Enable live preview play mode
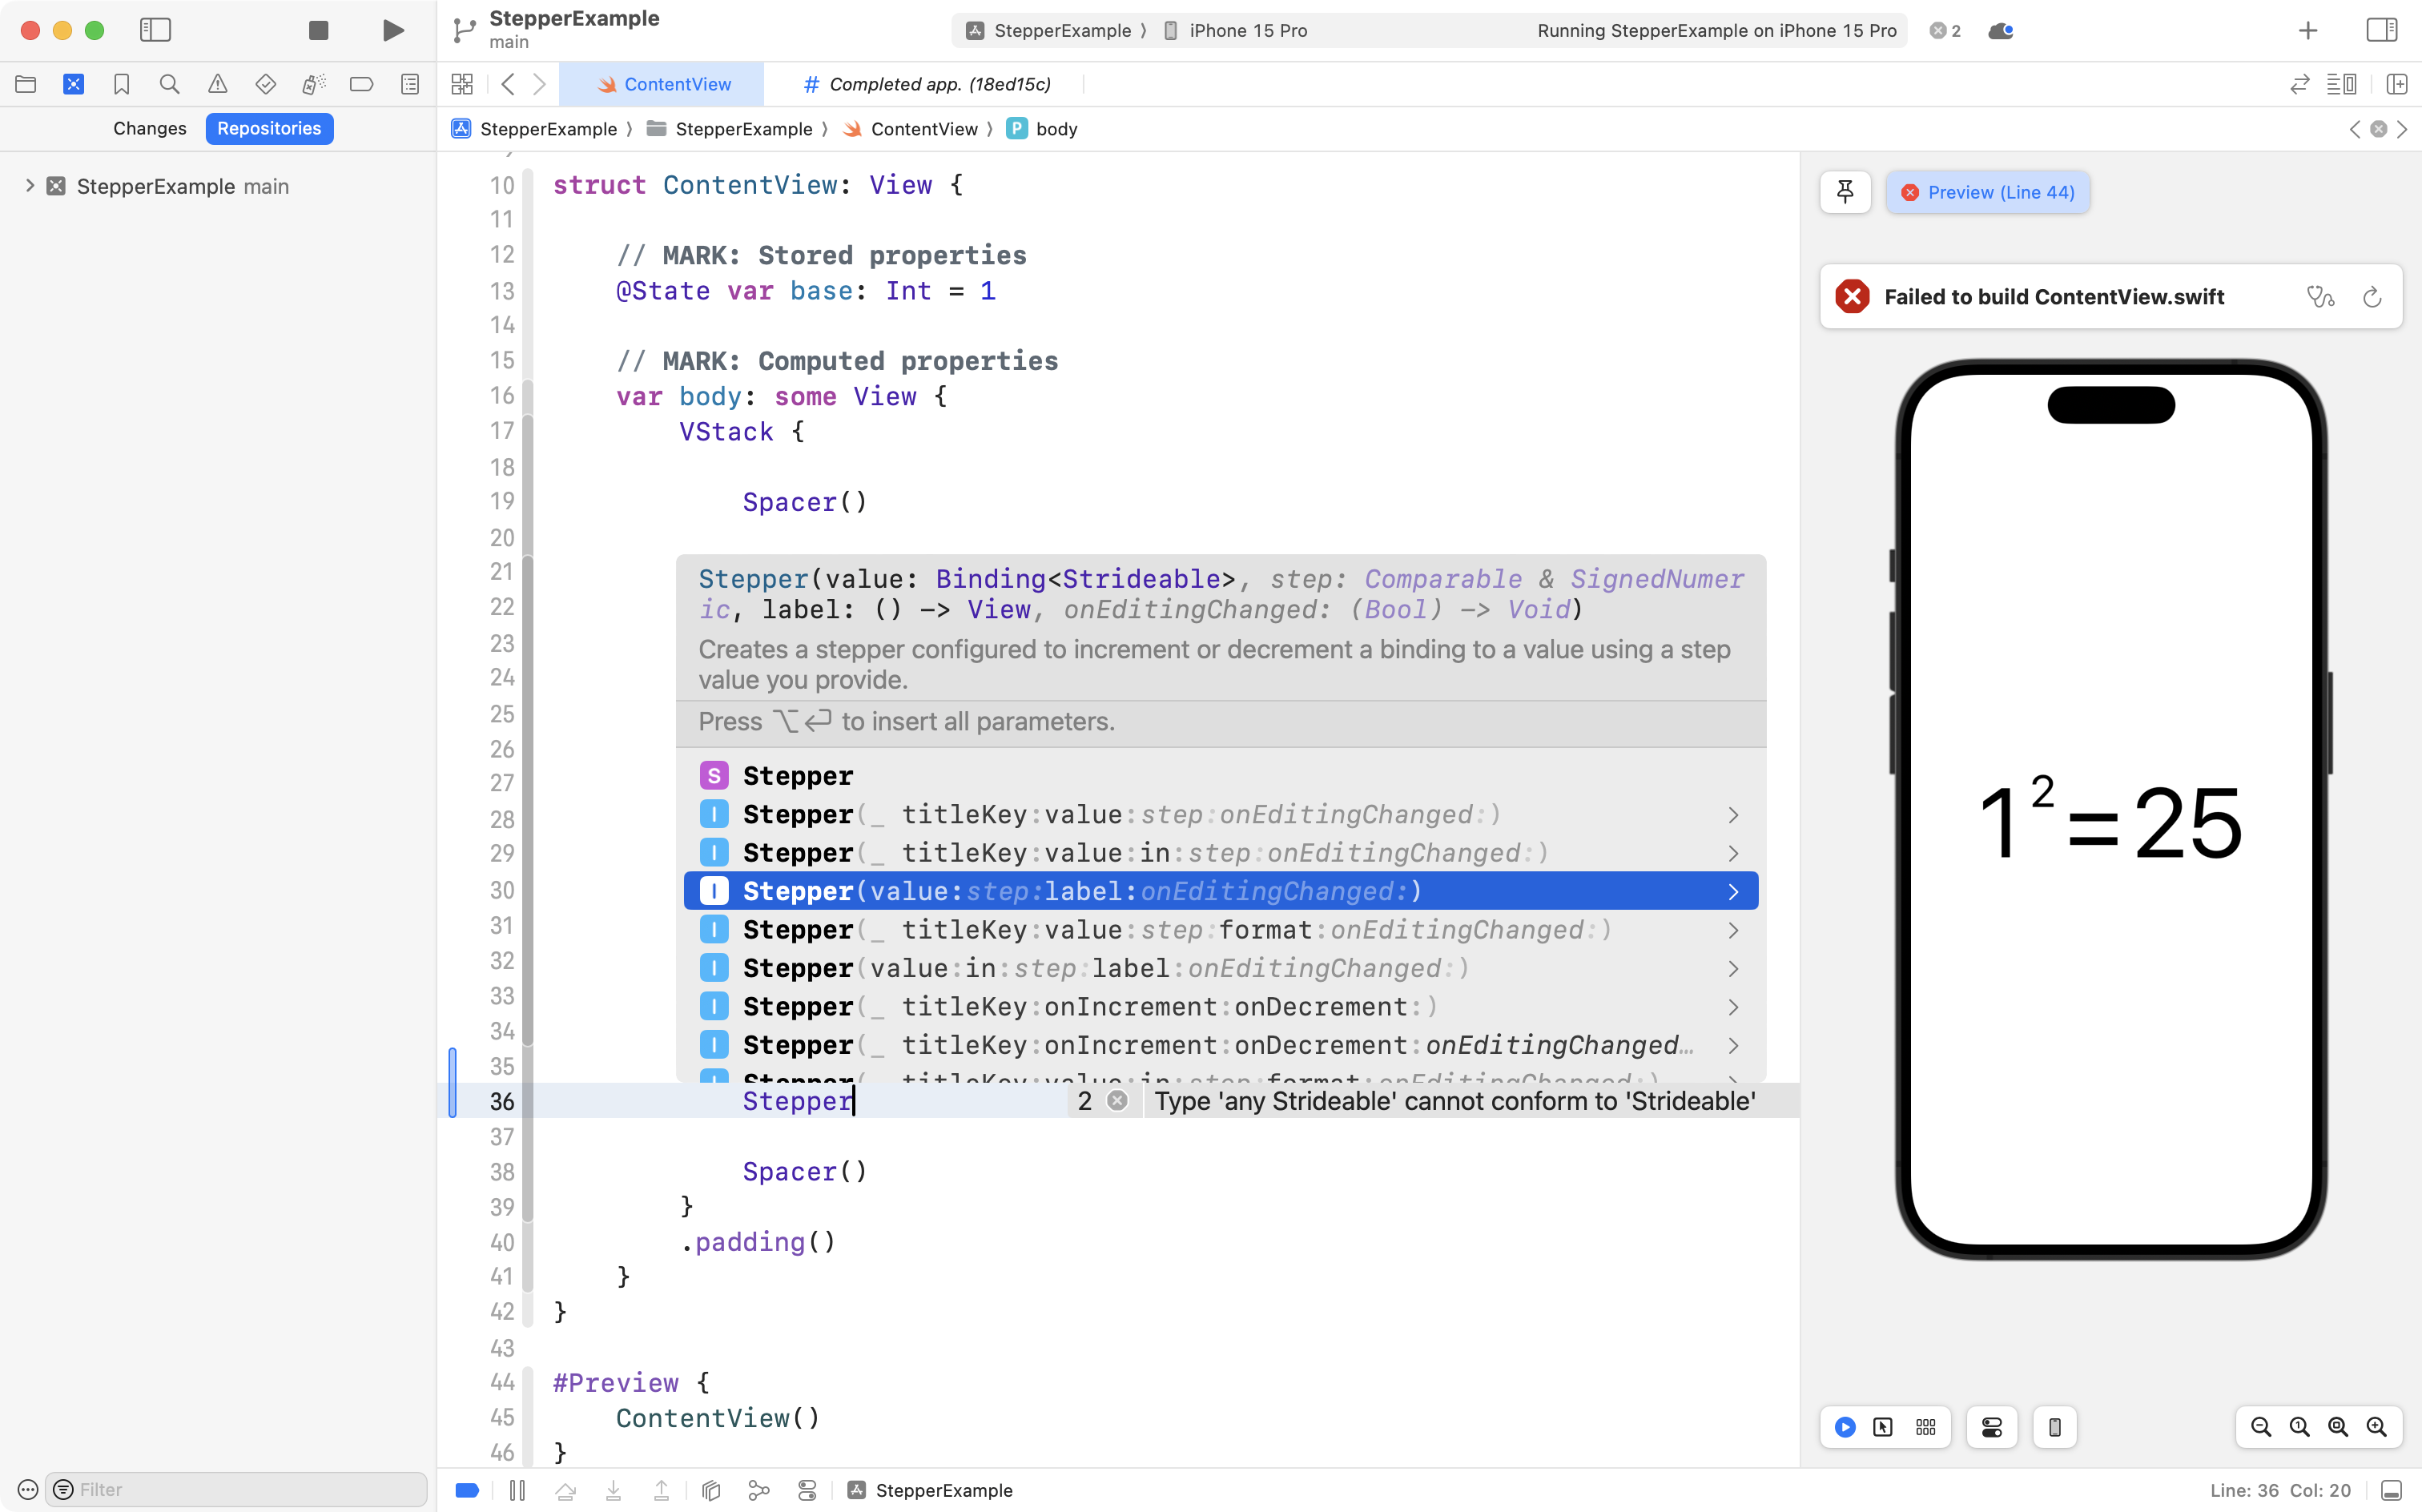2422x1512 pixels. pyautogui.click(x=1845, y=1427)
